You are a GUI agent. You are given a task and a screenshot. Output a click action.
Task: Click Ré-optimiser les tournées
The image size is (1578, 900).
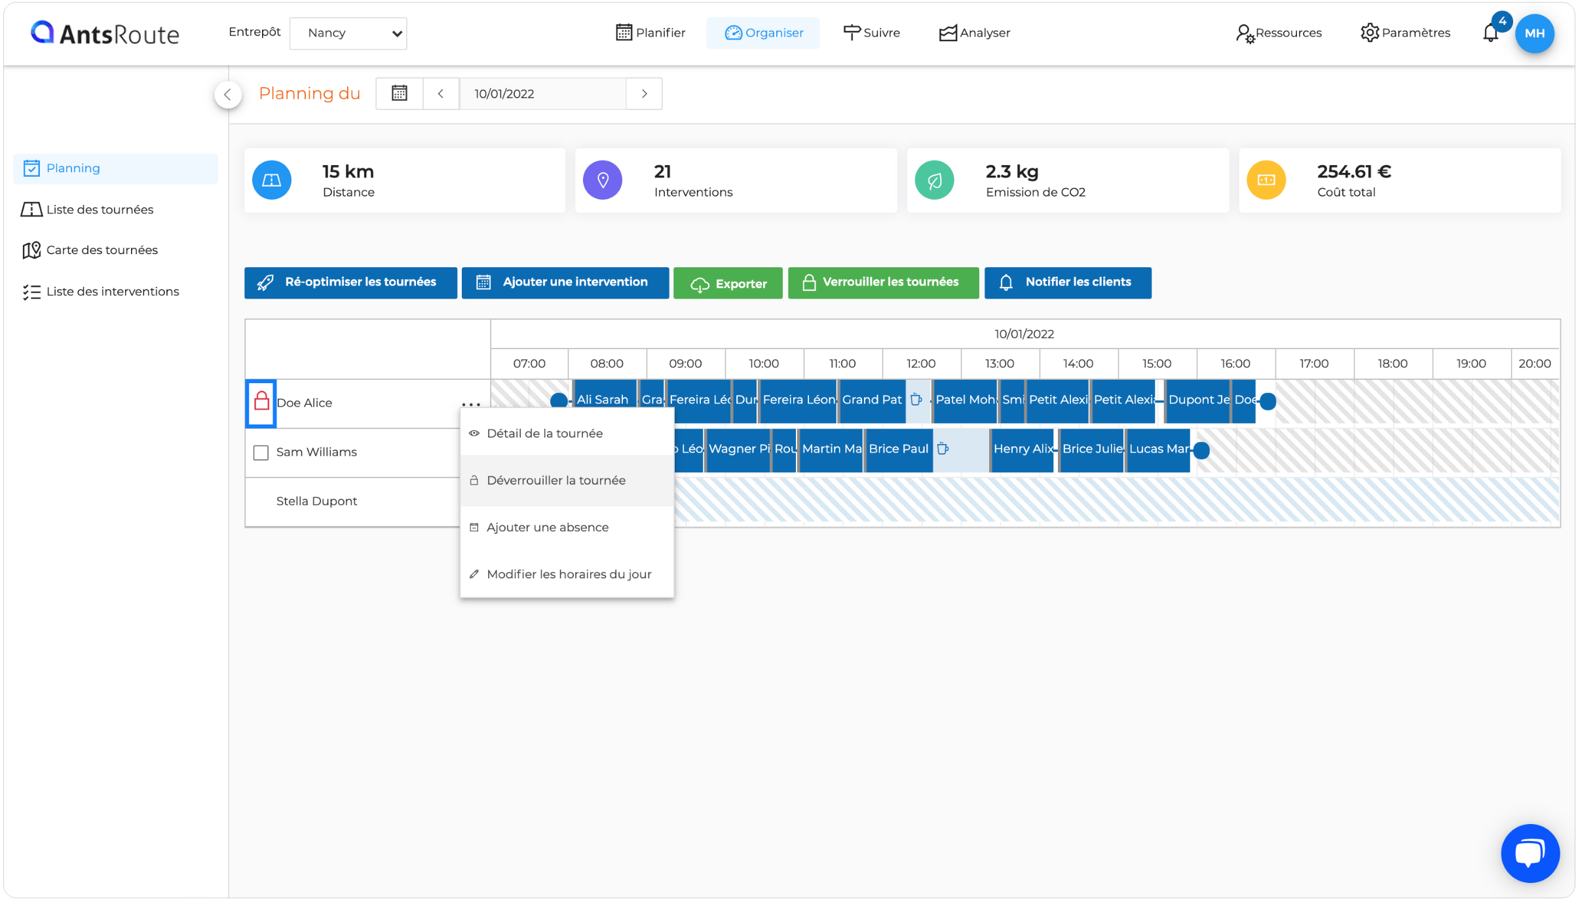(350, 282)
